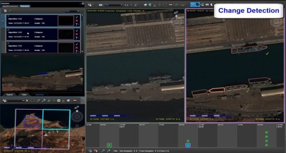Click the magnifier zoom tool in main toolbar
This screenshot has height=153, width=286.
[135, 5]
